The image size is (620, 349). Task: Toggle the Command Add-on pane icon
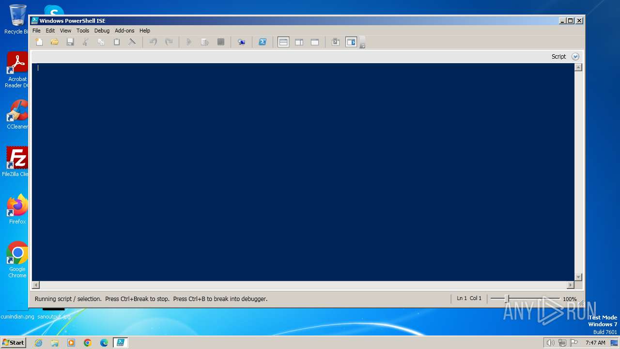[351, 42]
